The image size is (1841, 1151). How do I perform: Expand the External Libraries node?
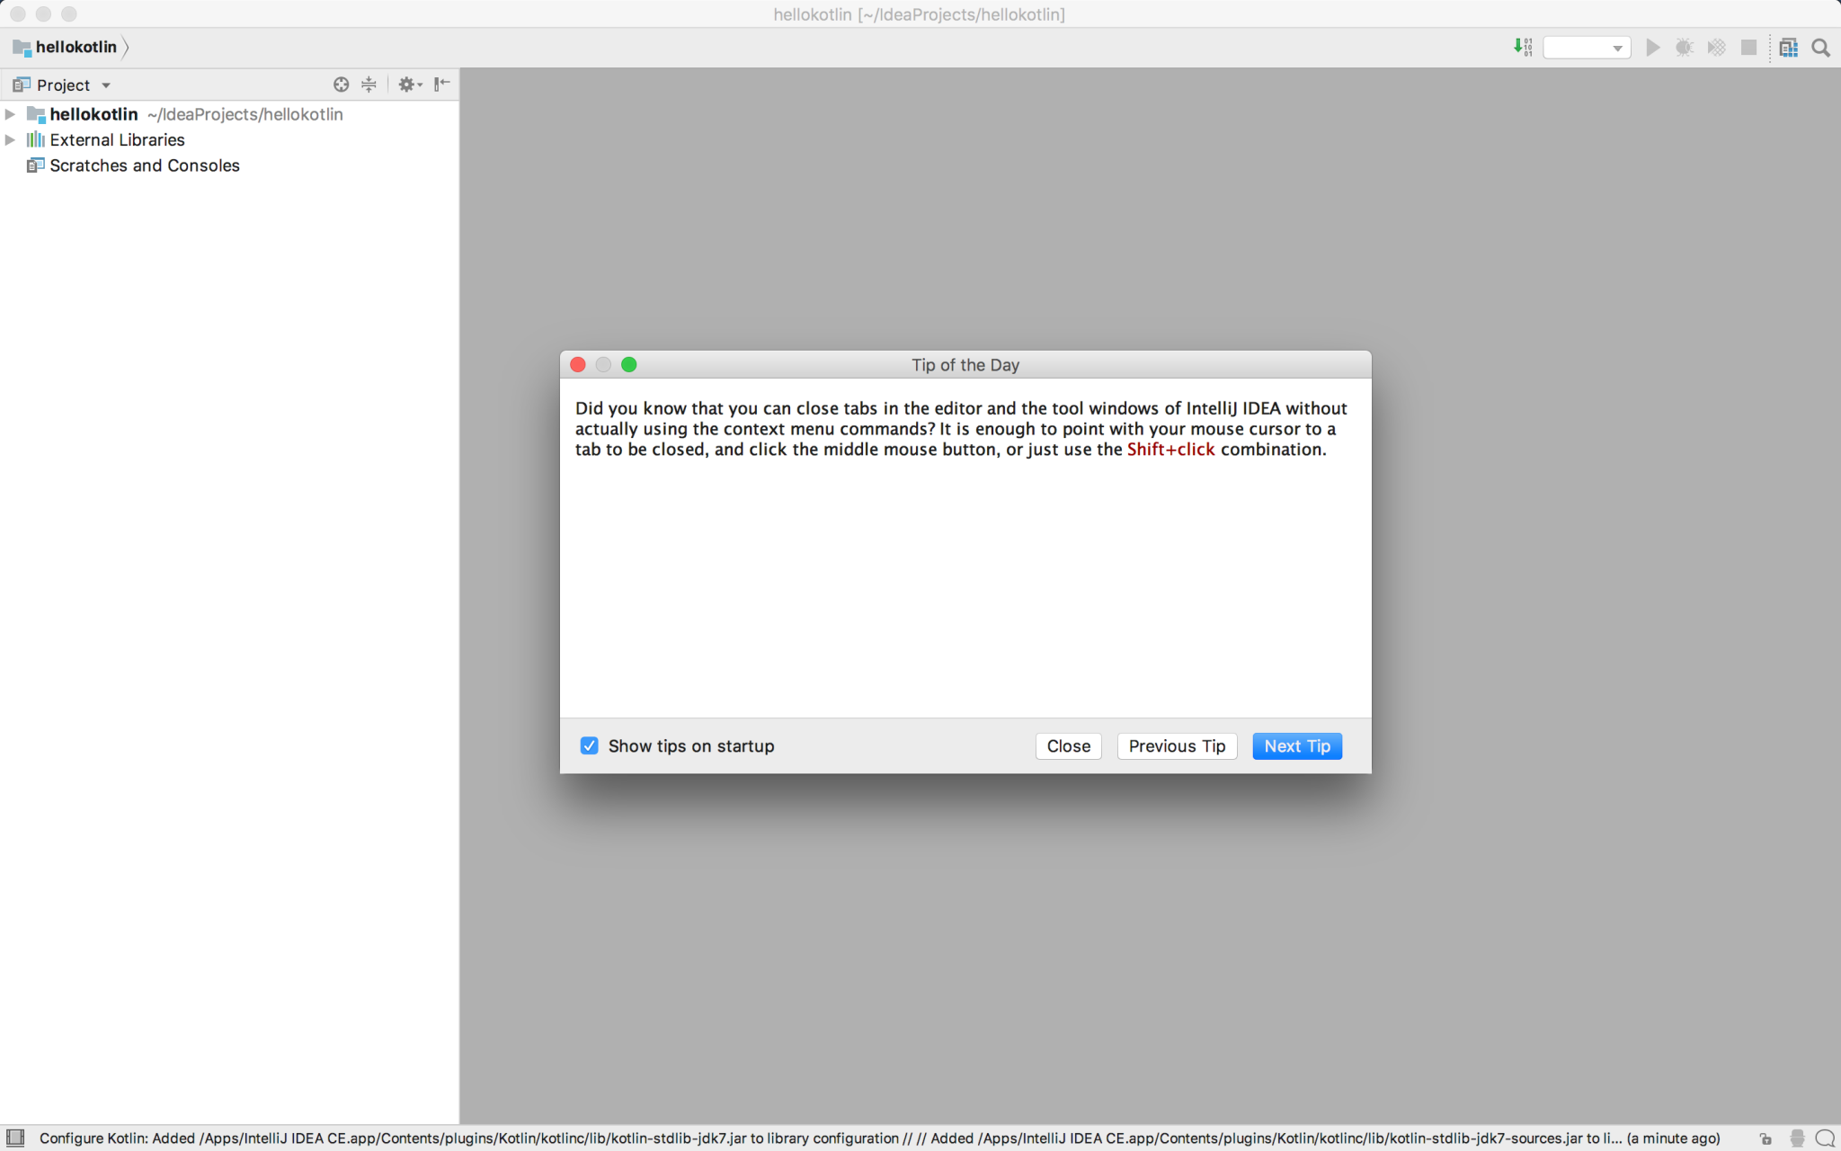(x=11, y=139)
